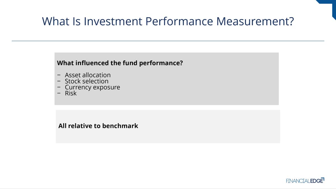The image size is (336, 189).
Task: Click the Financial Edge logo
Action: coord(305,181)
